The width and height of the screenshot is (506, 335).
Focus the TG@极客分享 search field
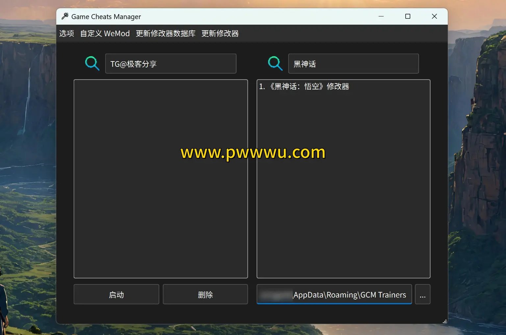(170, 64)
